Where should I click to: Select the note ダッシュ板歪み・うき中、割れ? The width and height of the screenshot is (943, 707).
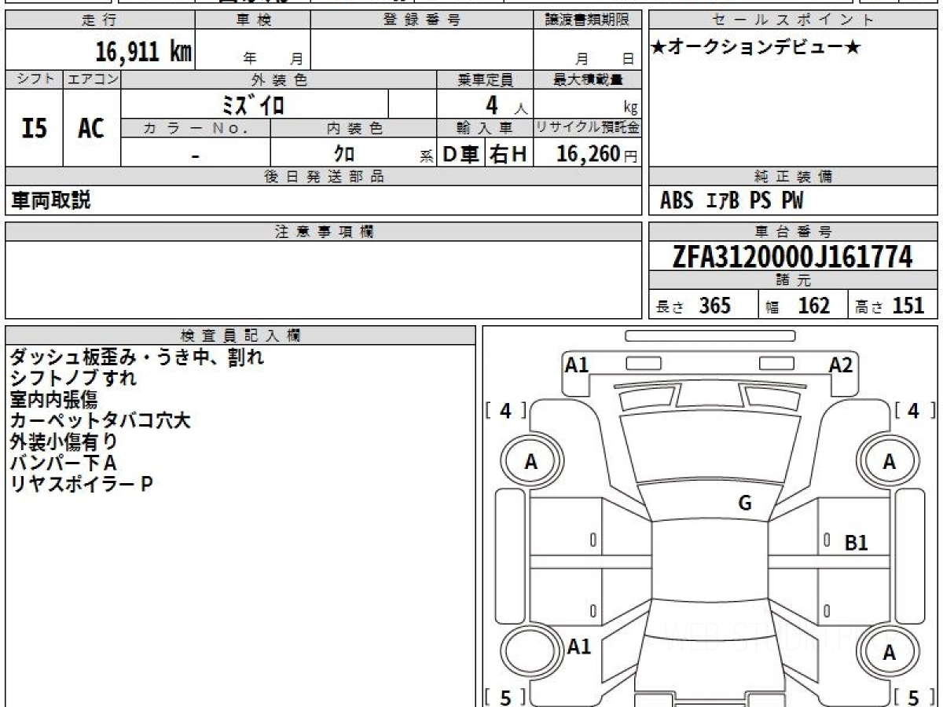[137, 357]
